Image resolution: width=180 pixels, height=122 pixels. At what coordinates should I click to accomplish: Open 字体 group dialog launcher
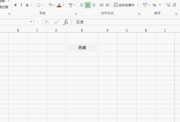[76, 14]
